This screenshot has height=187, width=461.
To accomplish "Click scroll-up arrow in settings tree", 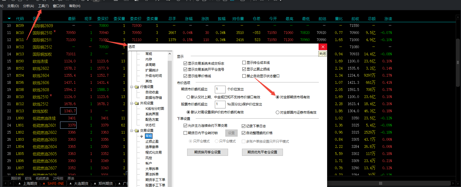I will coord(170,54).
